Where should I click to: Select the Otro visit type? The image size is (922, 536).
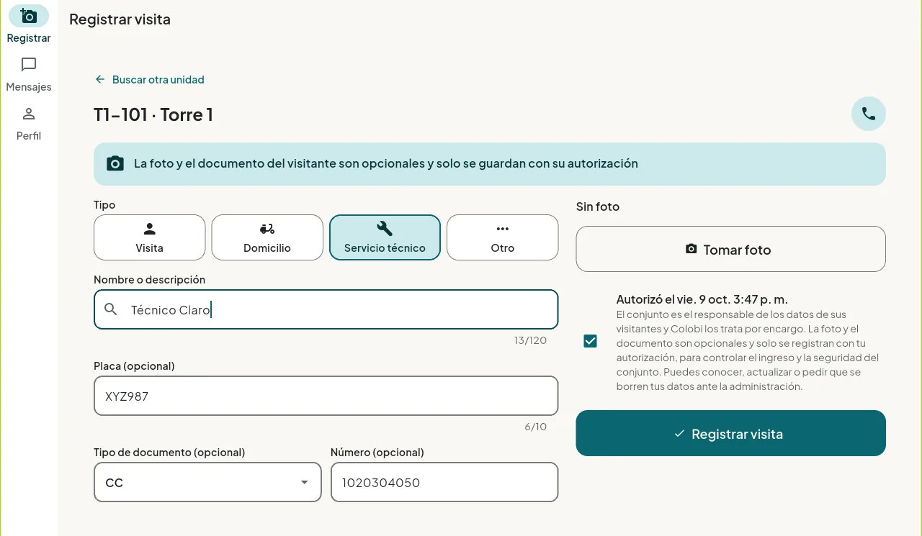[503, 237]
